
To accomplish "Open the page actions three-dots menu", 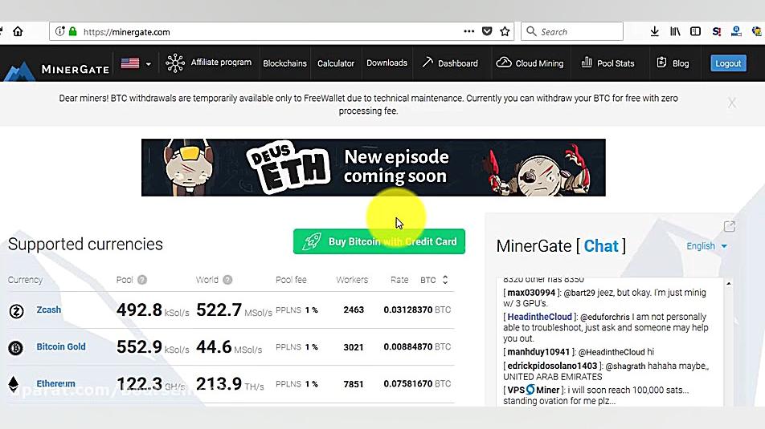I will tap(468, 31).
